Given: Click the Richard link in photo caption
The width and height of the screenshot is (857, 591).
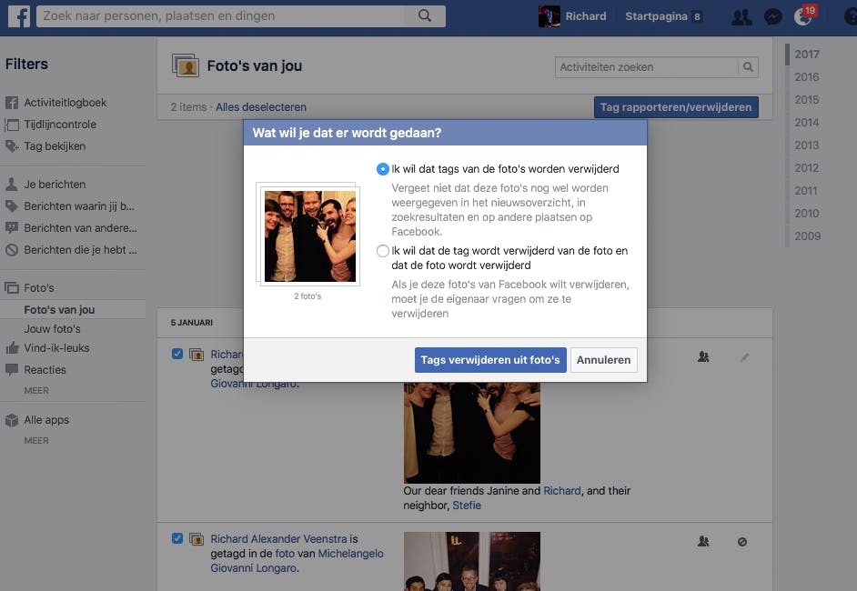Looking at the screenshot, I should point(562,491).
